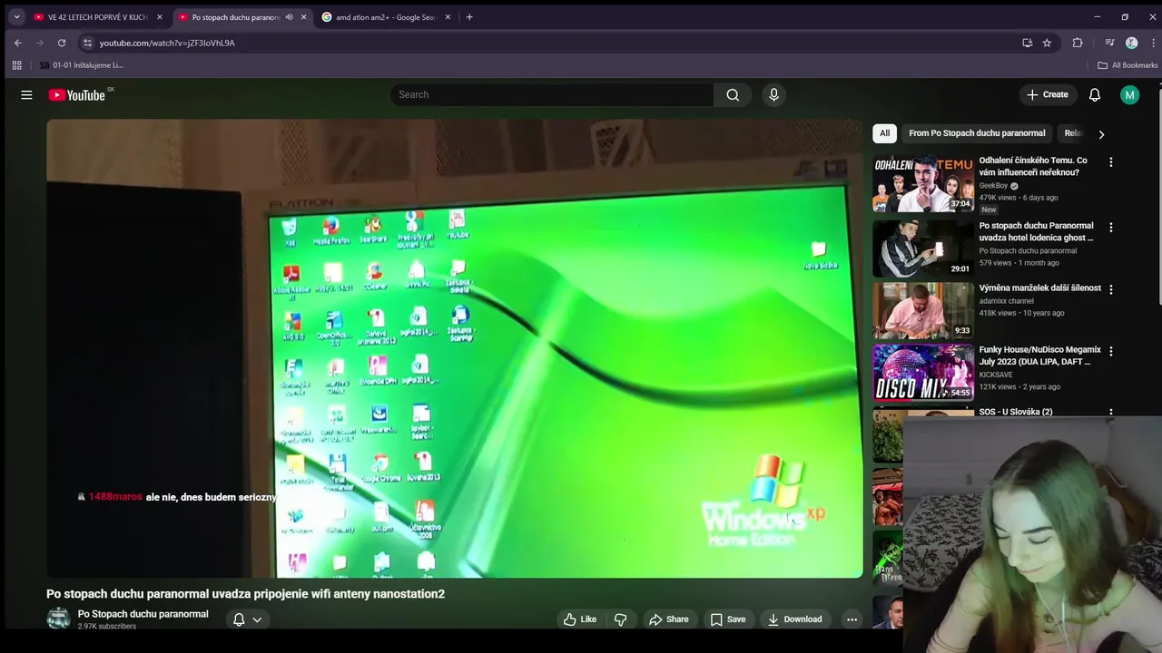Image resolution: width=1162 pixels, height=653 pixels.
Task: Click the video player to pause
Action: pyautogui.click(x=454, y=349)
